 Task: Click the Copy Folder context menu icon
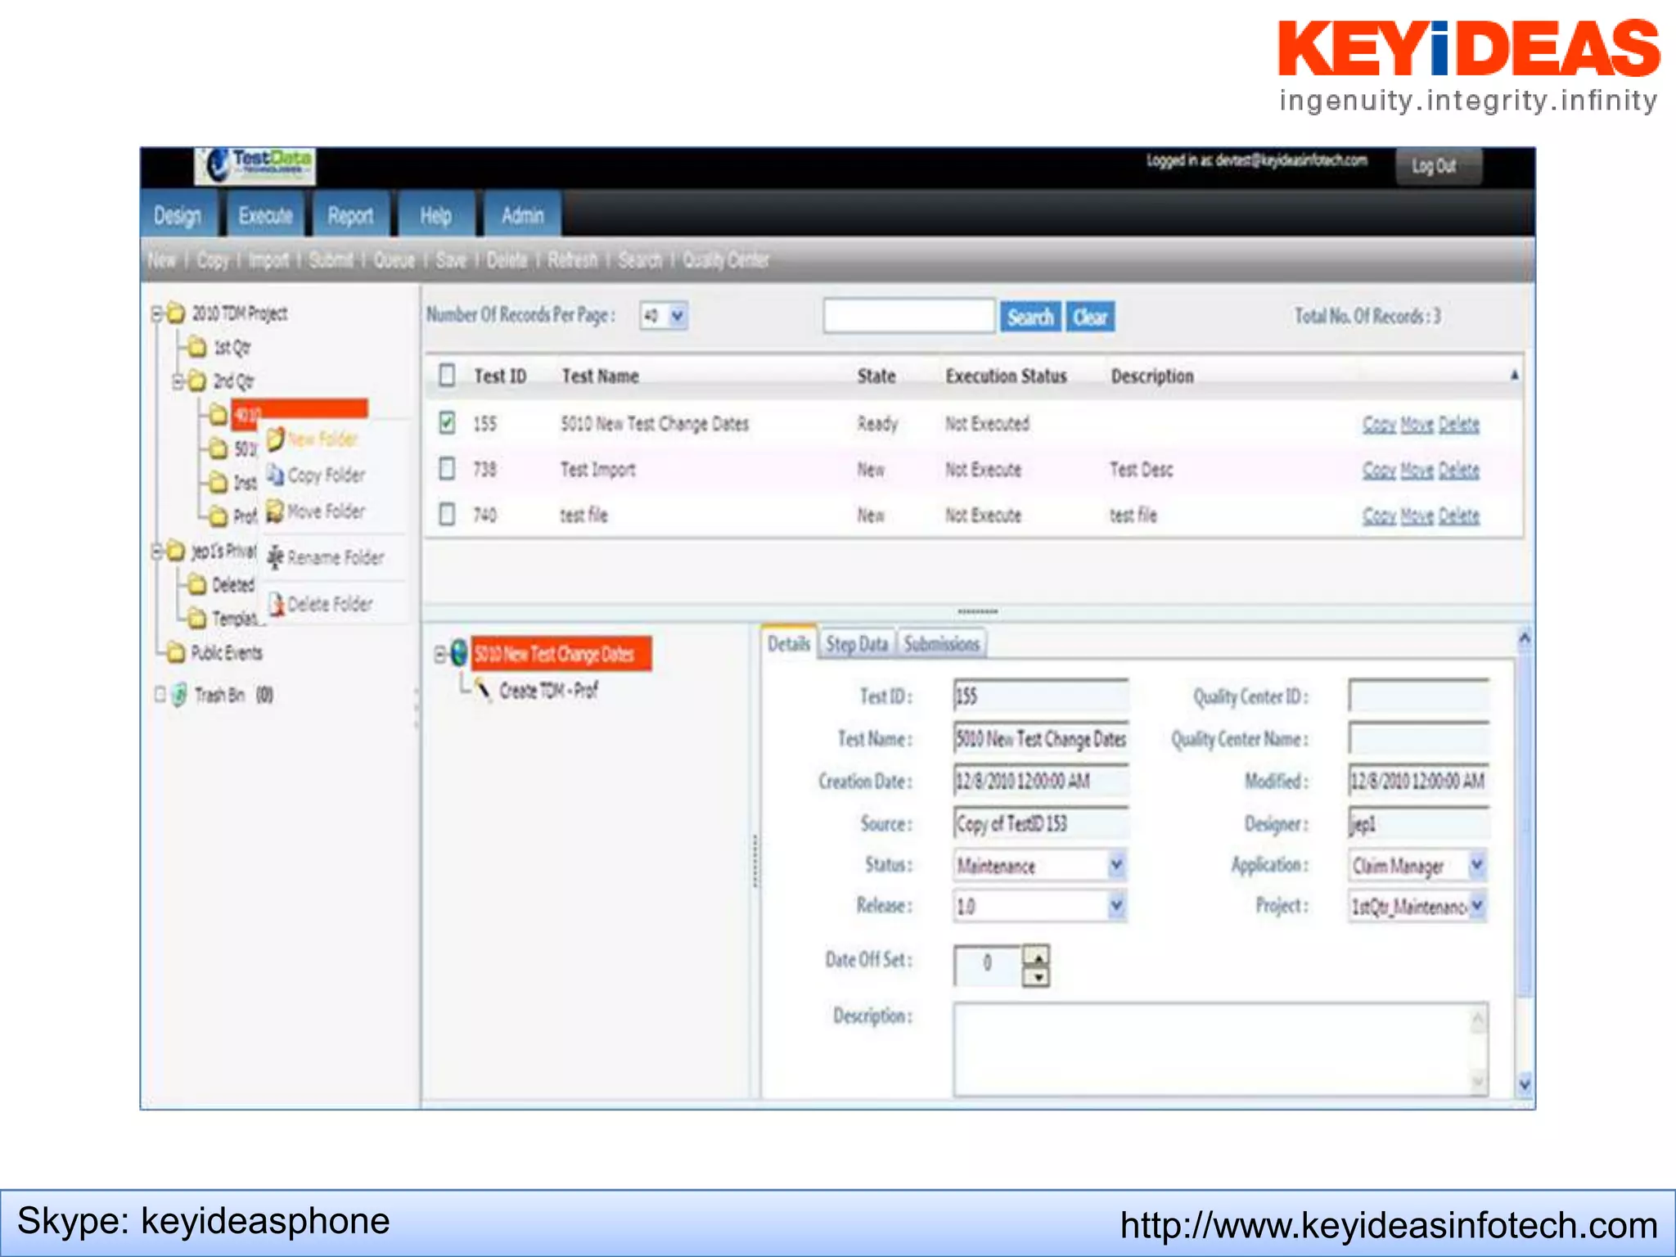[x=276, y=475]
